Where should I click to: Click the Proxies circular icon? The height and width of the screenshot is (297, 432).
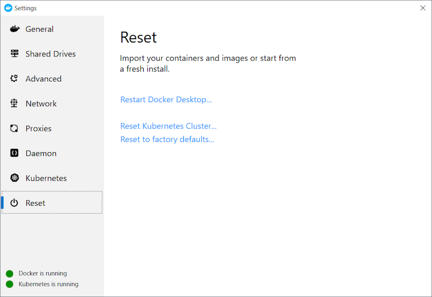tap(14, 128)
